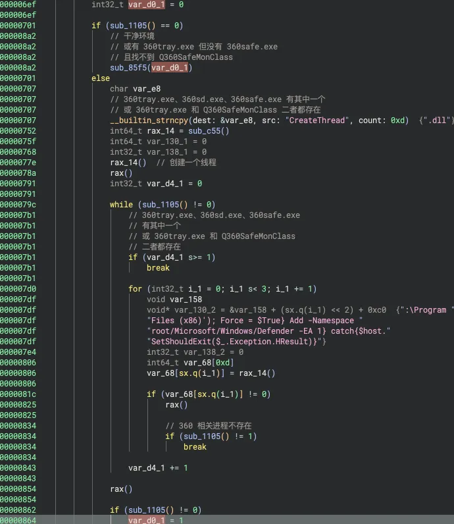The width and height of the screenshot is (454, 524).
Task: Click the string "SetShouldExit($_.Exception.HResult)}"
Action: [x=234, y=342]
